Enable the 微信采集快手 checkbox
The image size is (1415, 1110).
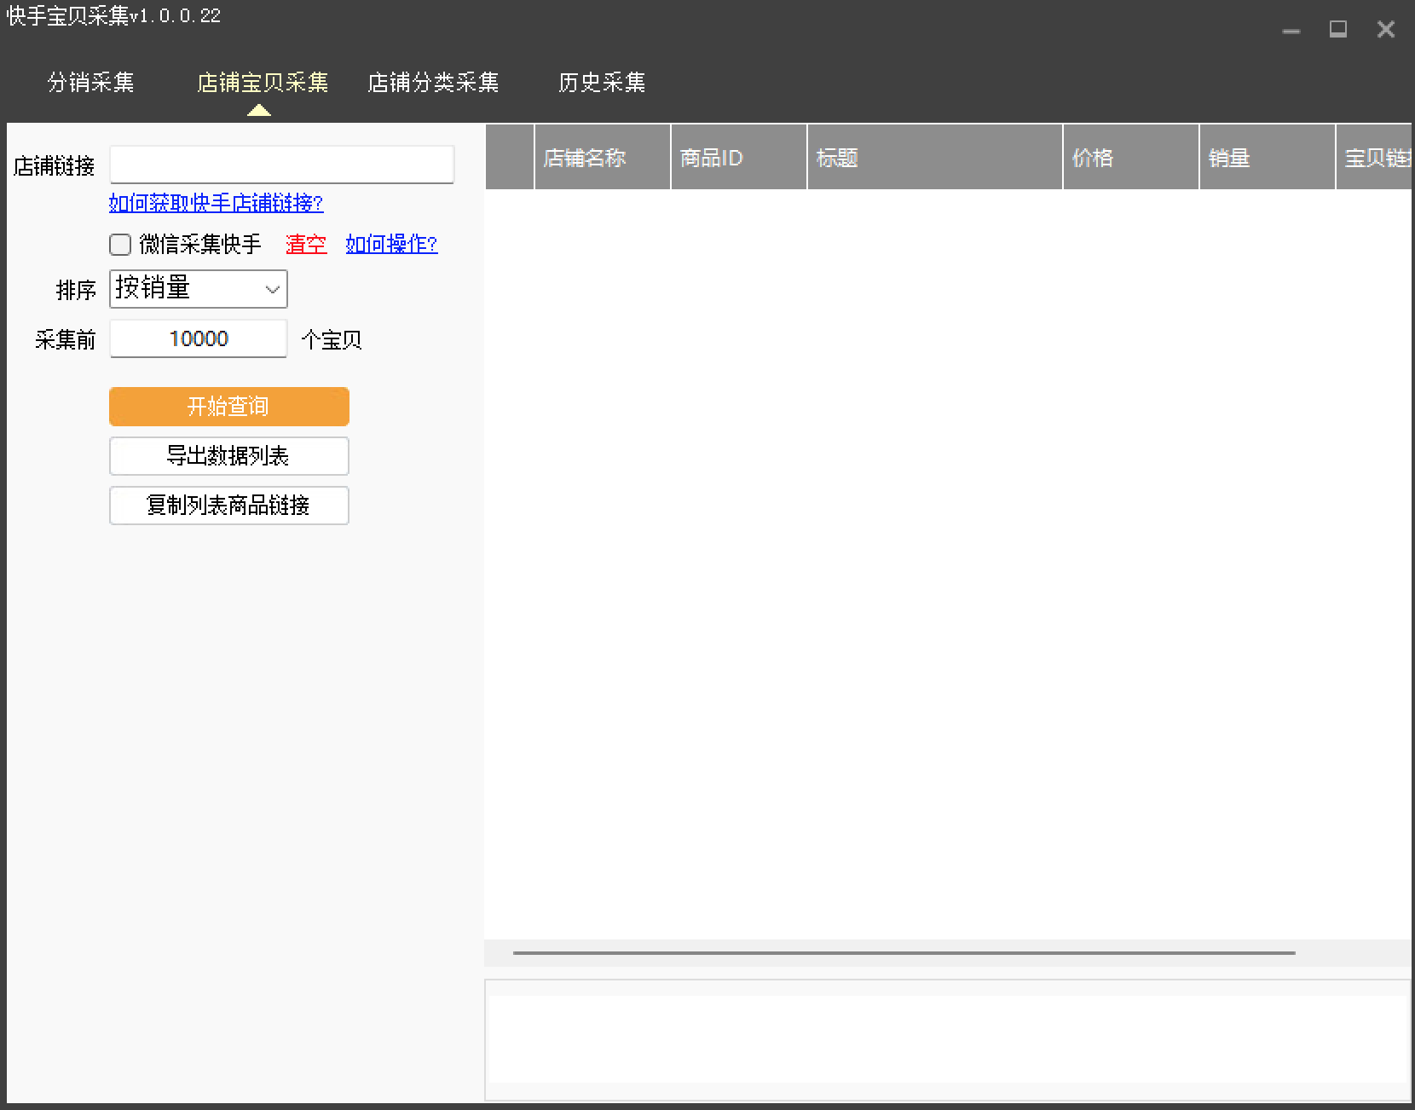click(x=120, y=245)
